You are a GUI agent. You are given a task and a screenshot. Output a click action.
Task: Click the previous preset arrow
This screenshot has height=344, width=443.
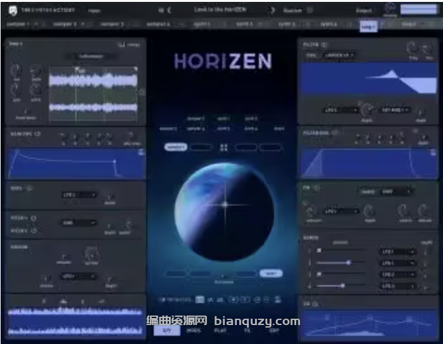[169, 10]
